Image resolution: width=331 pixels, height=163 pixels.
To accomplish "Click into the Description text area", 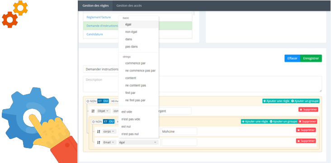I will (203, 84).
